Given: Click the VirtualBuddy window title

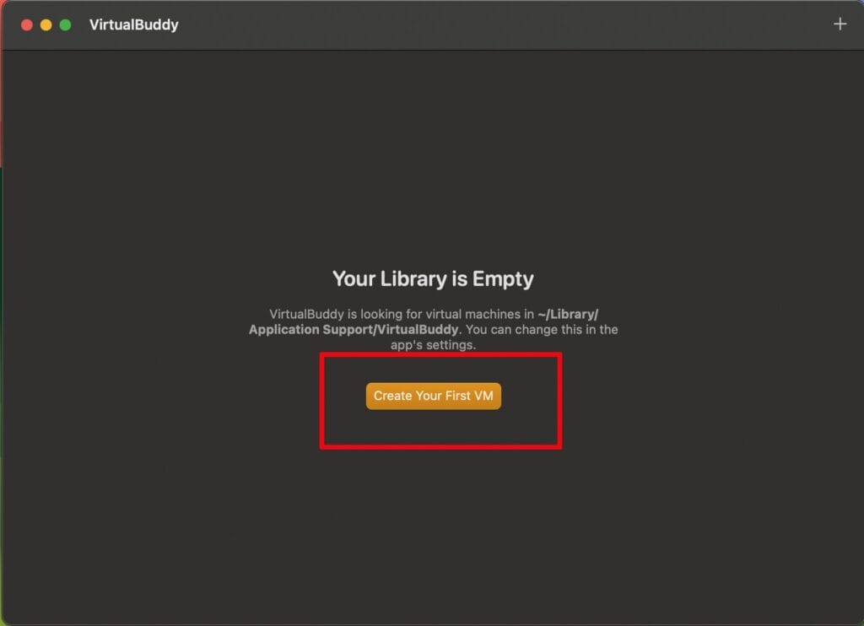Looking at the screenshot, I should [x=134, y=24].
